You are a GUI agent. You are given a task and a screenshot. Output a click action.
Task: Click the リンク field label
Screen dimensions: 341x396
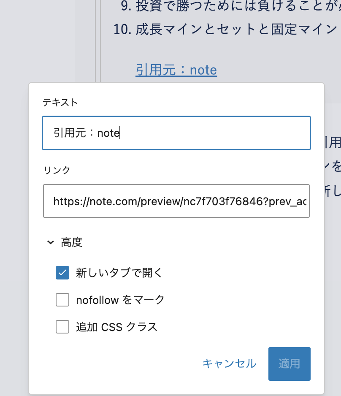click(57, 170)
